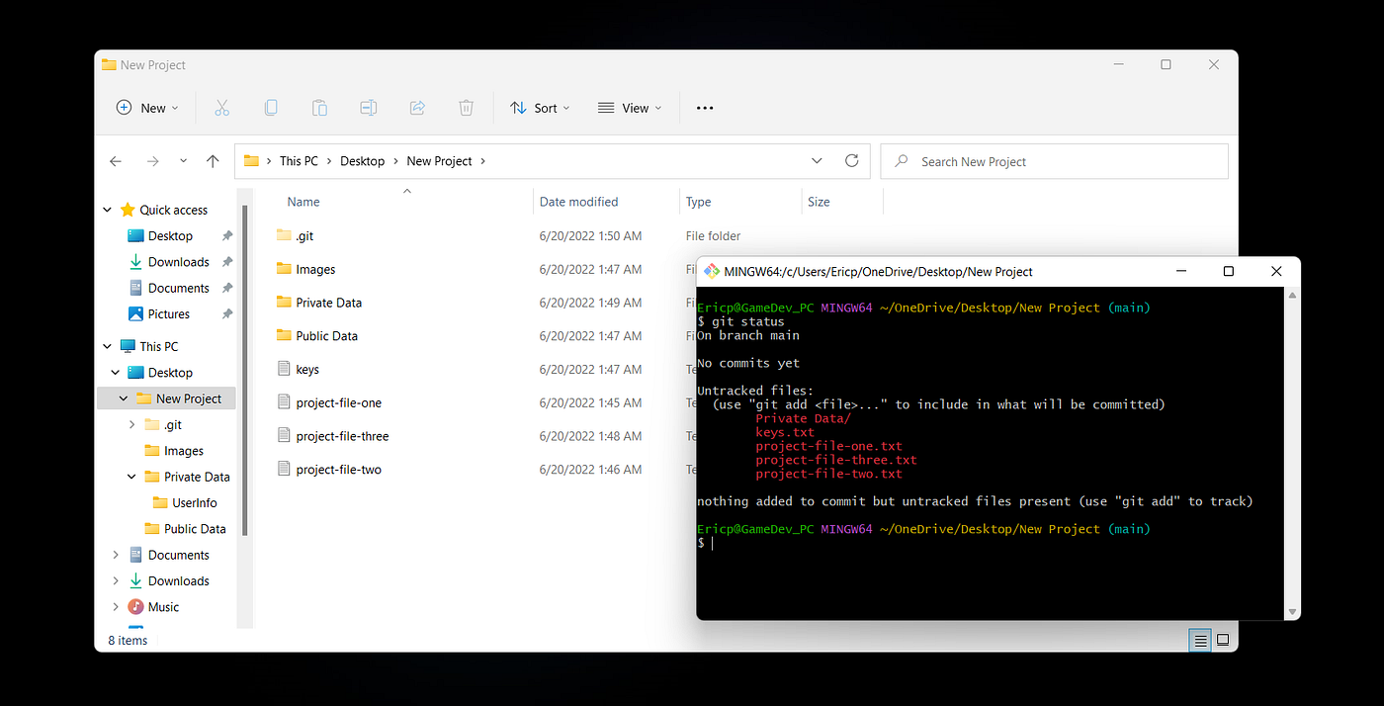Viewport: 1384px width, 706px height.
Task: Reverse sort order on the Name column
Action: (x=303, y=201)
